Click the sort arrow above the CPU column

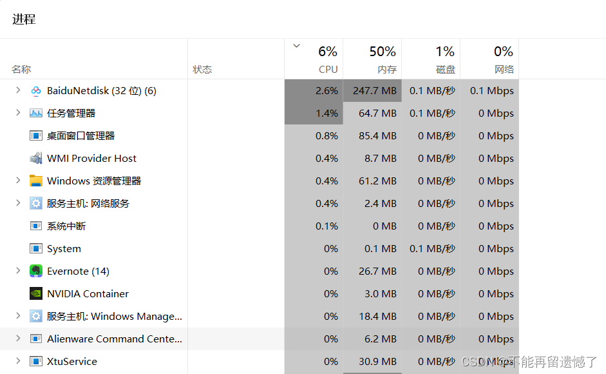296,46
